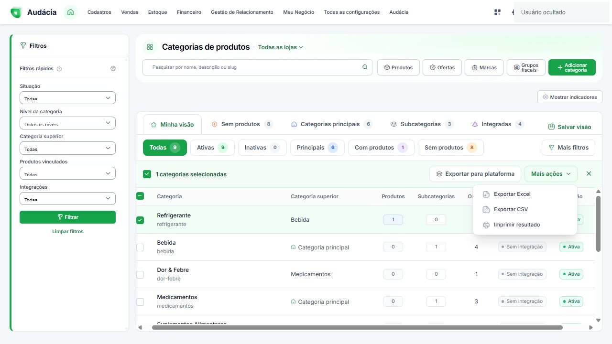Image resolution: width=612 pixels, height=344 pixels.
Task: Click the eye icon in Mostrar indicadores
Action: (x=546, y=97)
